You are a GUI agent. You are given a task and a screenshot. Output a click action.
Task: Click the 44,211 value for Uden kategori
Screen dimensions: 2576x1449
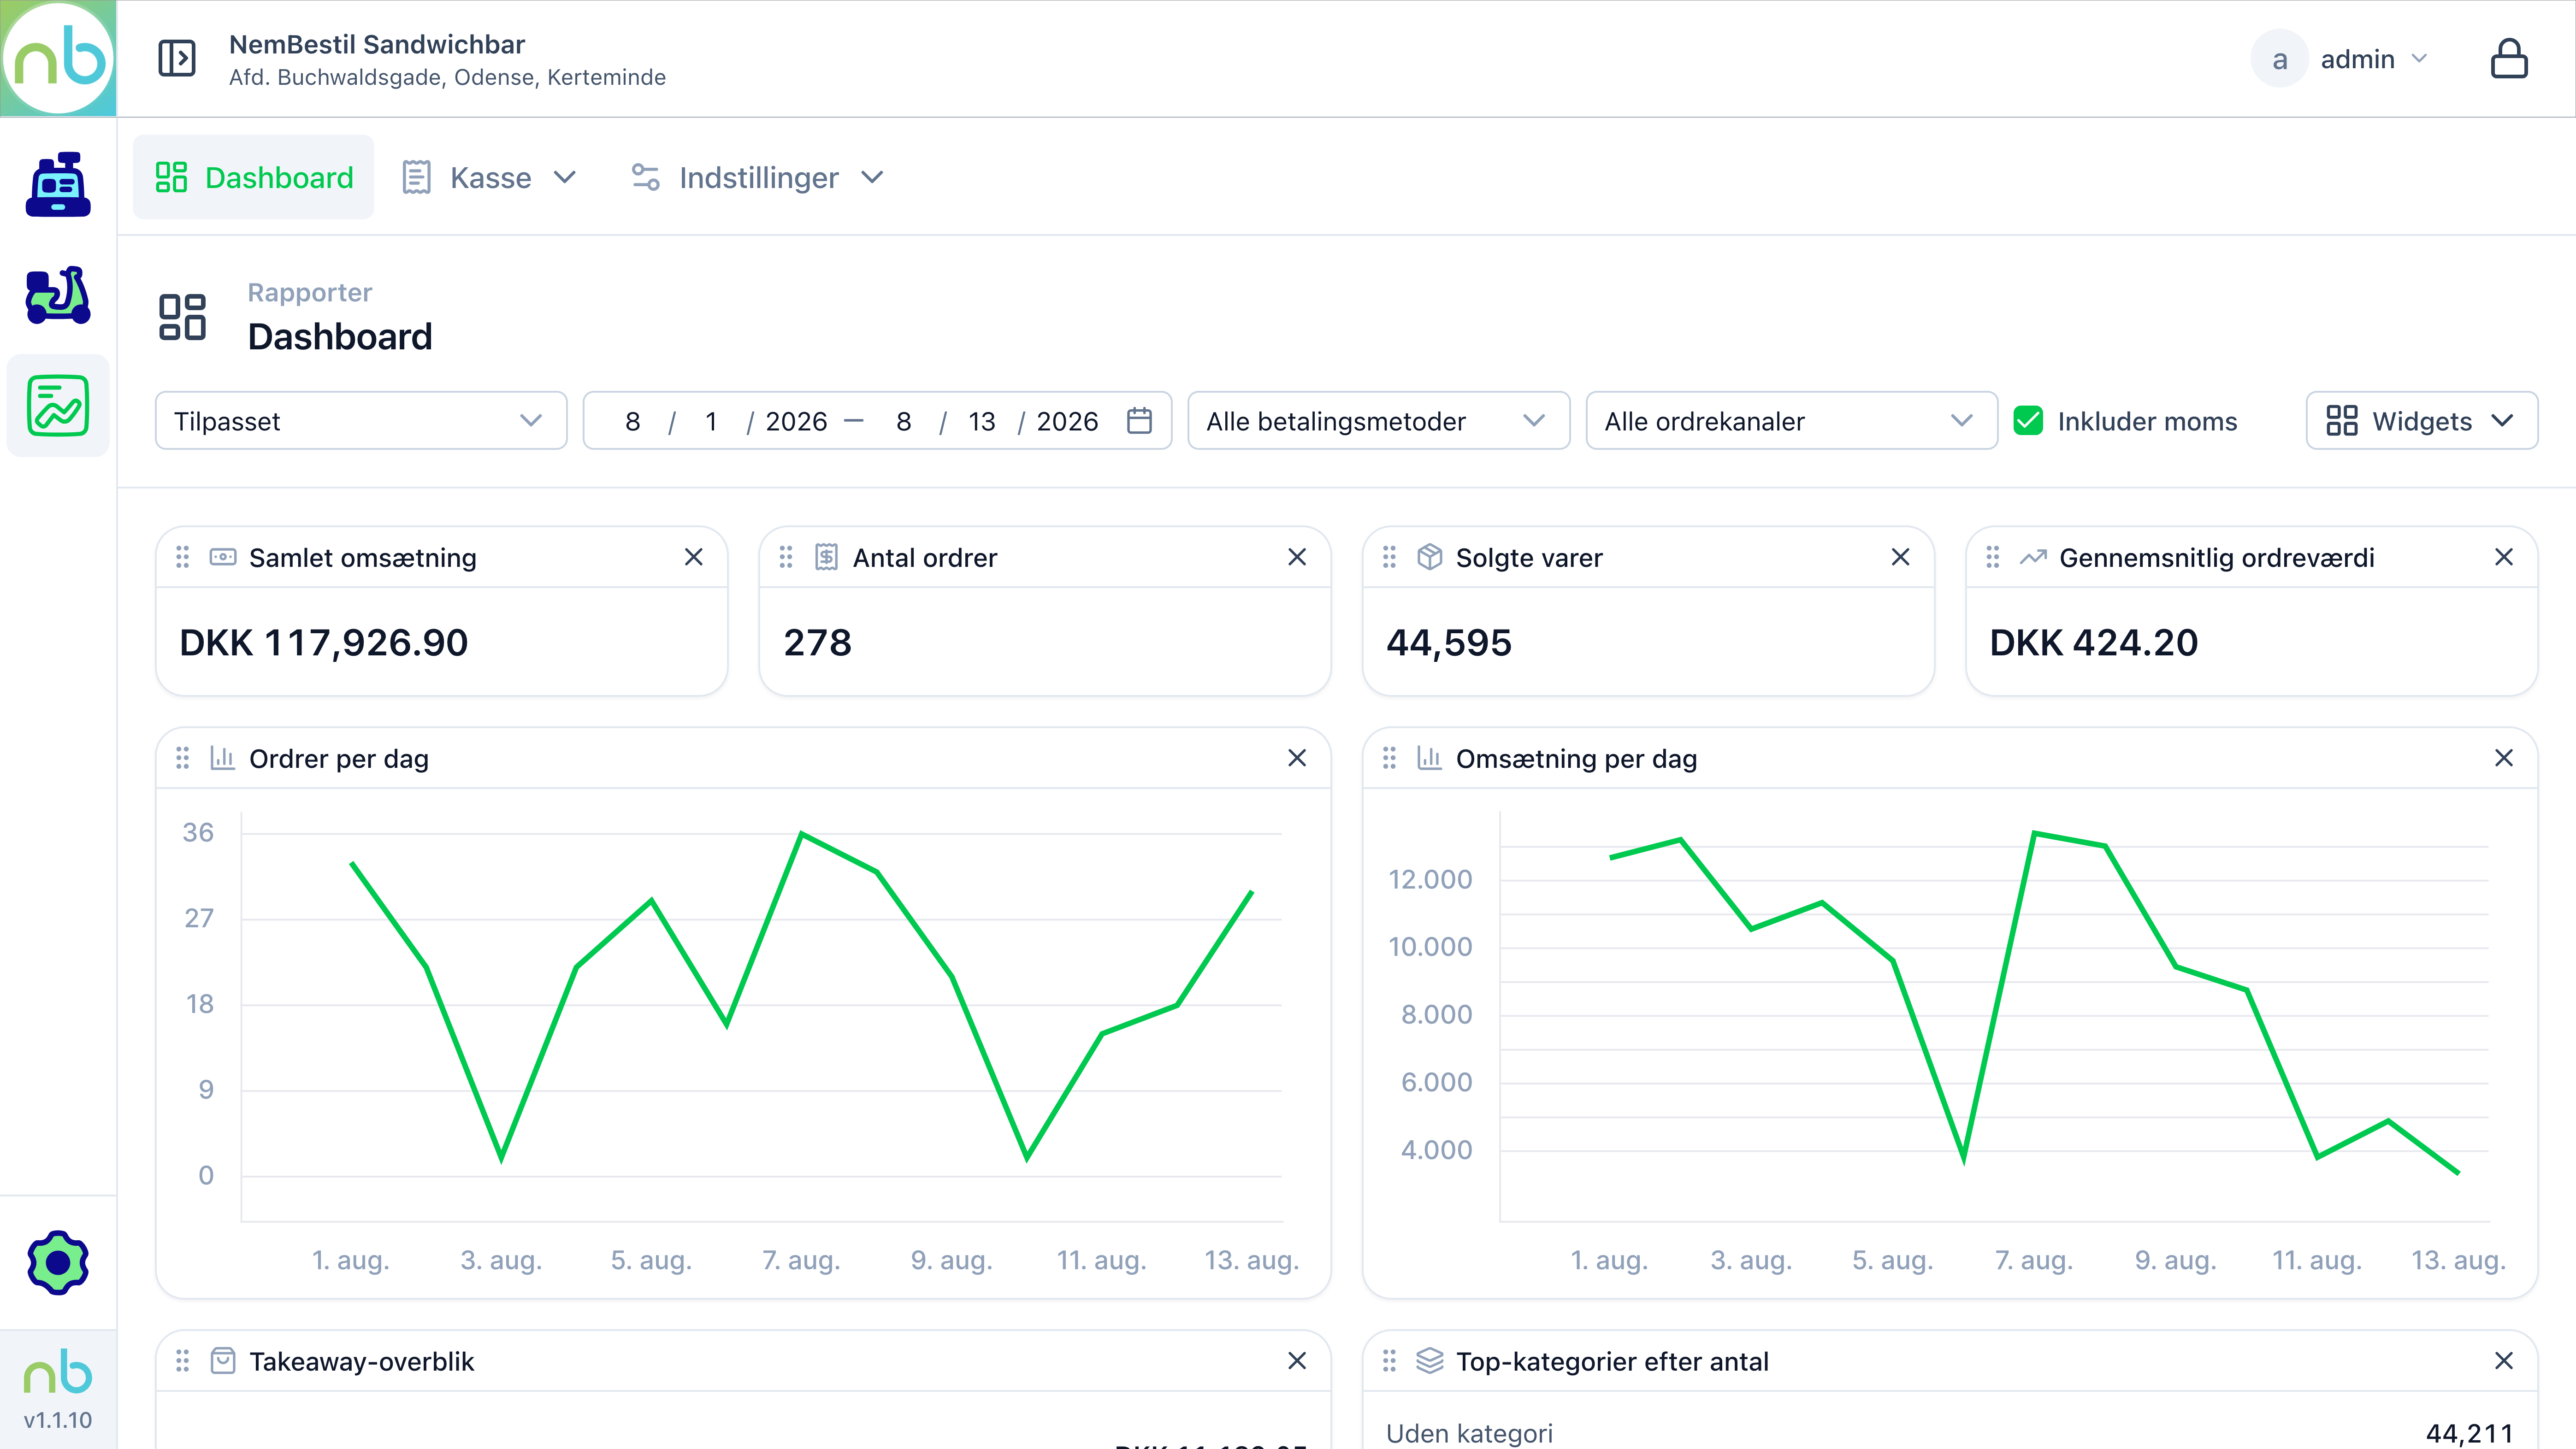[x=2469, y=1433]
